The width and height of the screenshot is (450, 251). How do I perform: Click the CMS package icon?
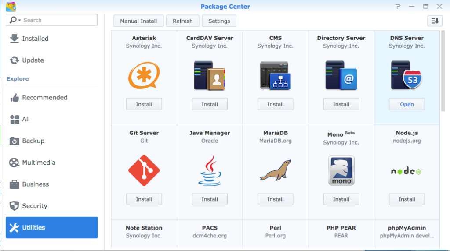click(275, 75)
